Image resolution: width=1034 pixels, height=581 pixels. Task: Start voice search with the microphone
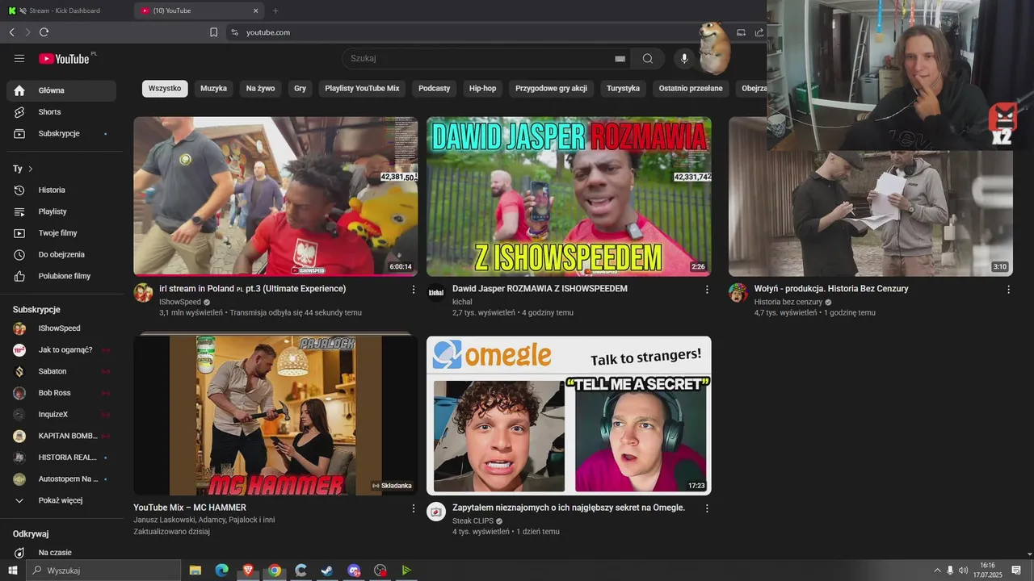[684, 58]
